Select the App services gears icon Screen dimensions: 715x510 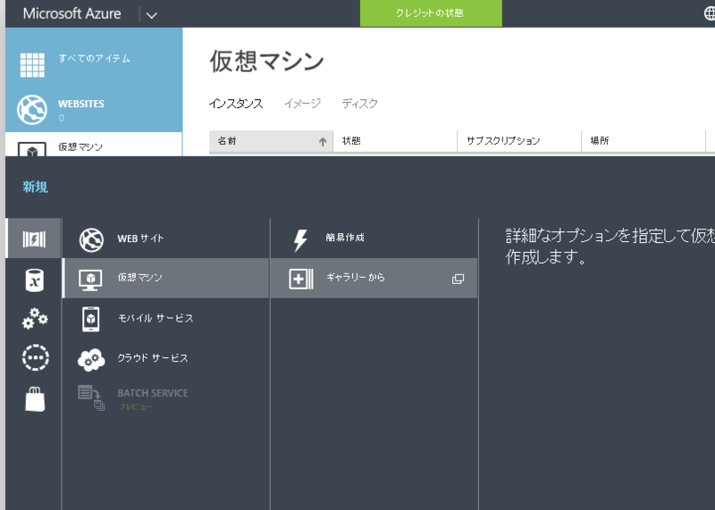click(35, 318)
